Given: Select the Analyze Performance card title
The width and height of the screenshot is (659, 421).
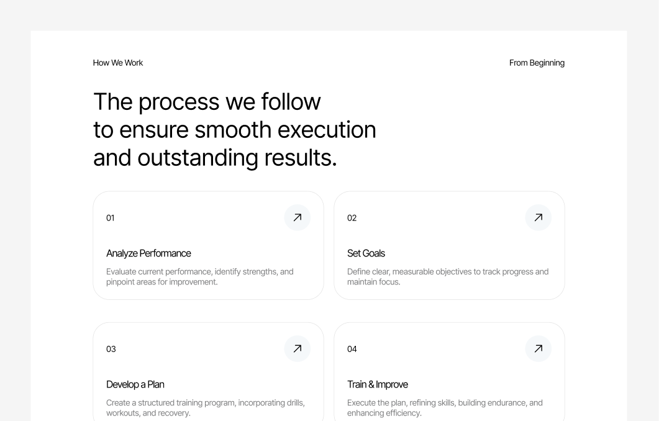Looking at the screenshot, I should pyautogui.click(x=148, y=253).
